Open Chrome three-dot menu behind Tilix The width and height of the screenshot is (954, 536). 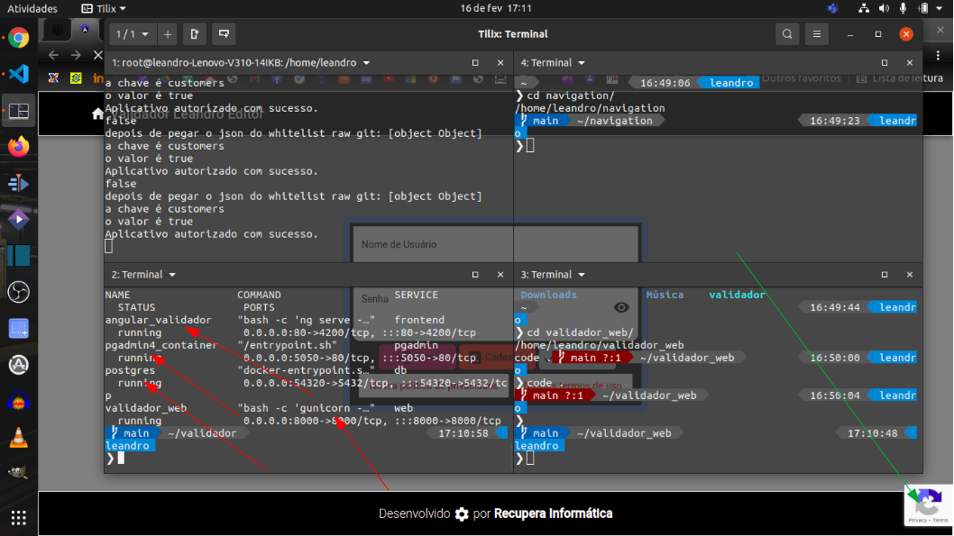click(x=938, y=55)
